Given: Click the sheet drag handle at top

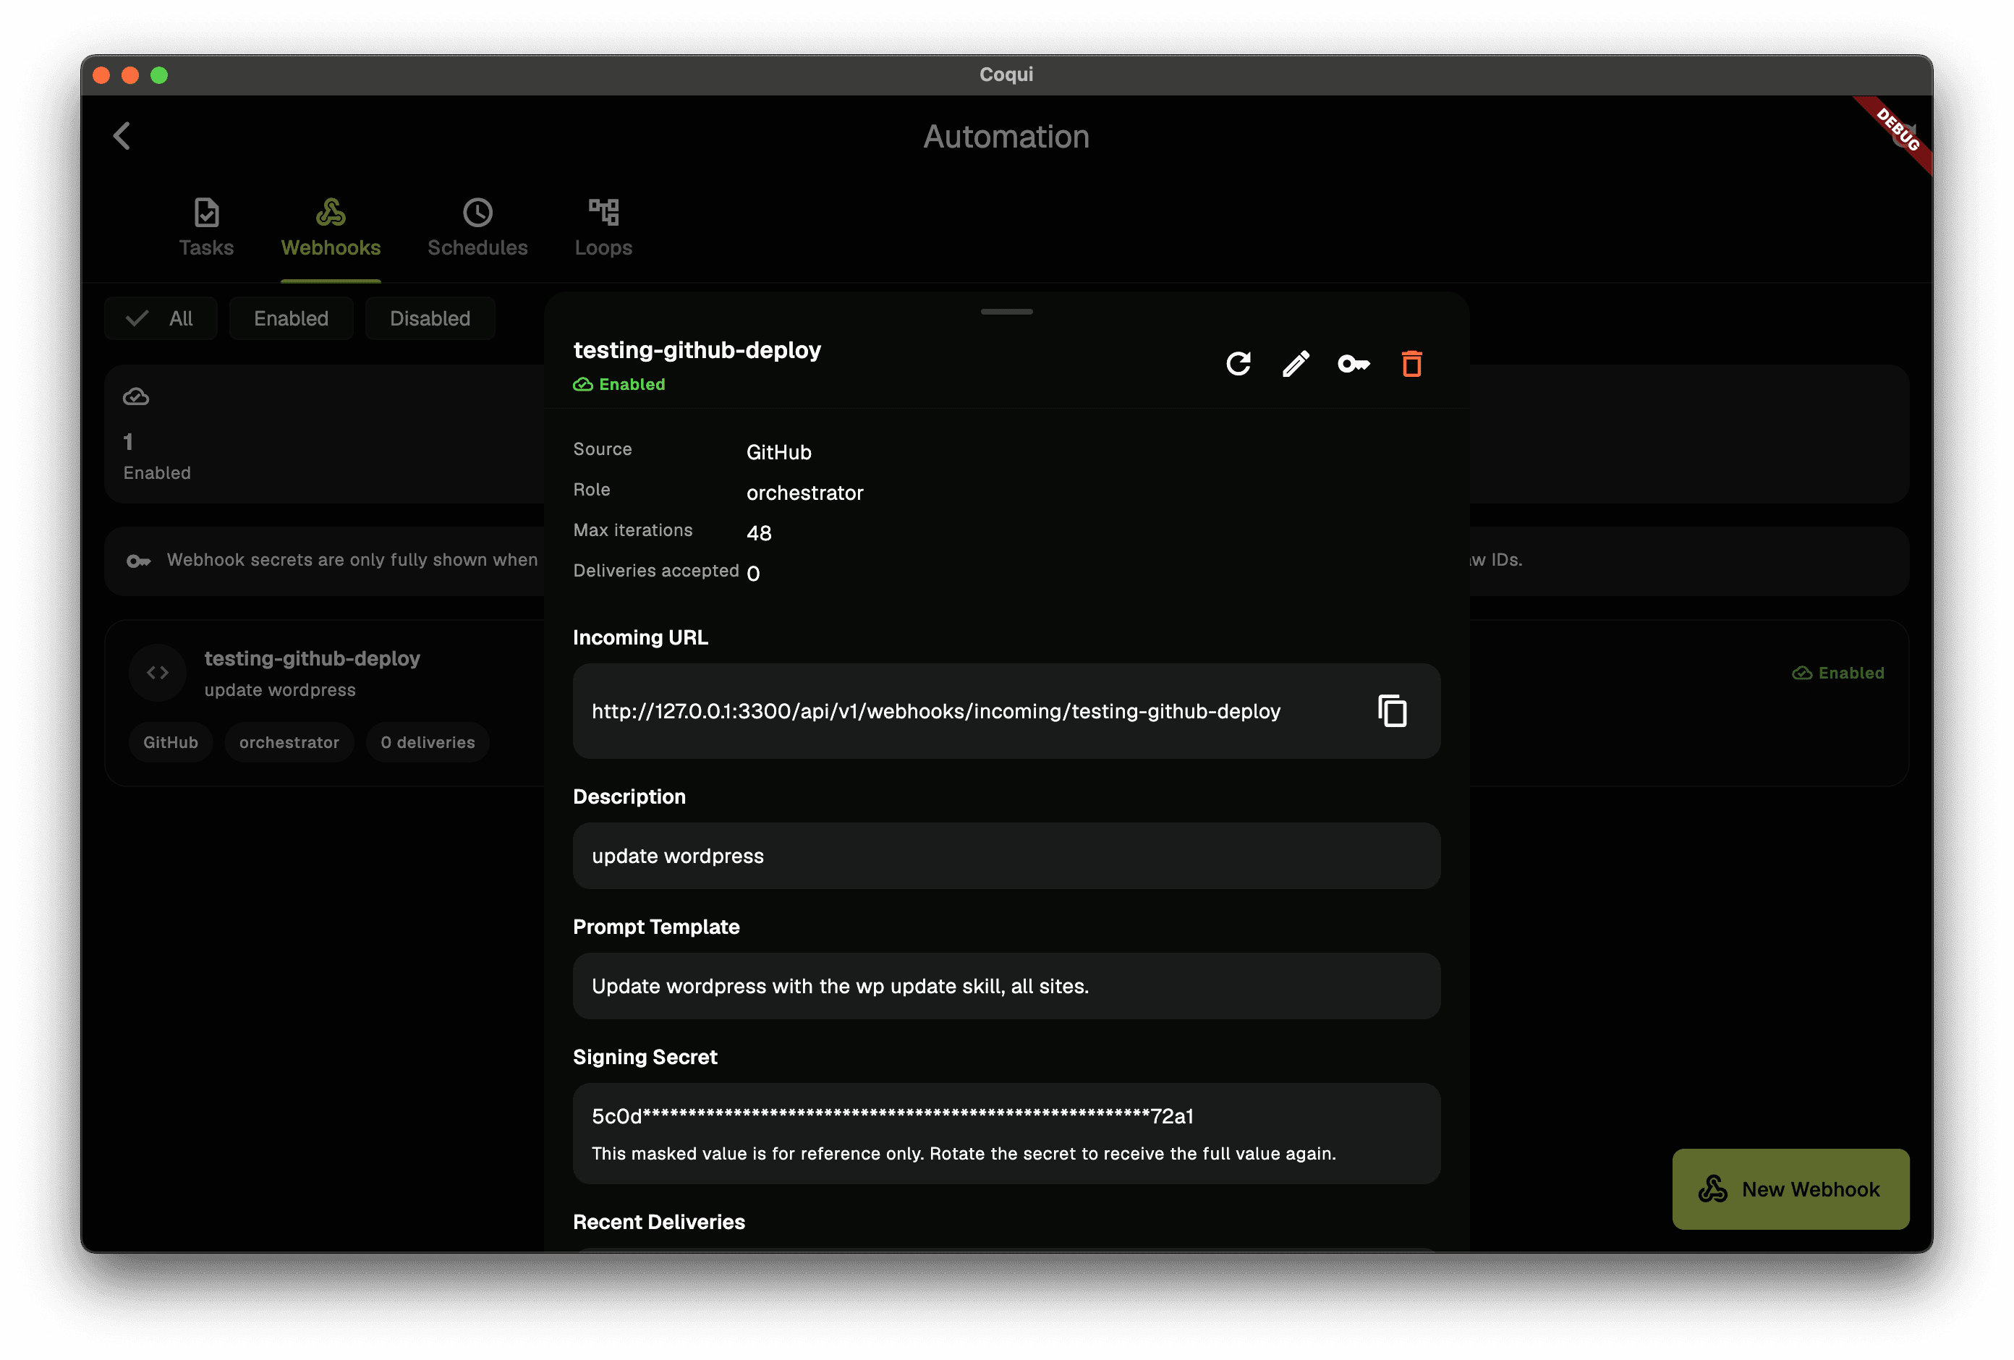Looking at the screenshot, I should coord(1006,311).
